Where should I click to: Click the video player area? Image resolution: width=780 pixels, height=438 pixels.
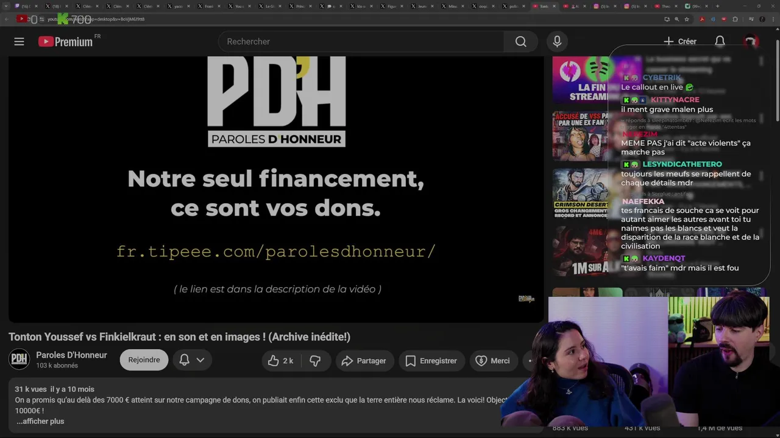click(275, 189)
